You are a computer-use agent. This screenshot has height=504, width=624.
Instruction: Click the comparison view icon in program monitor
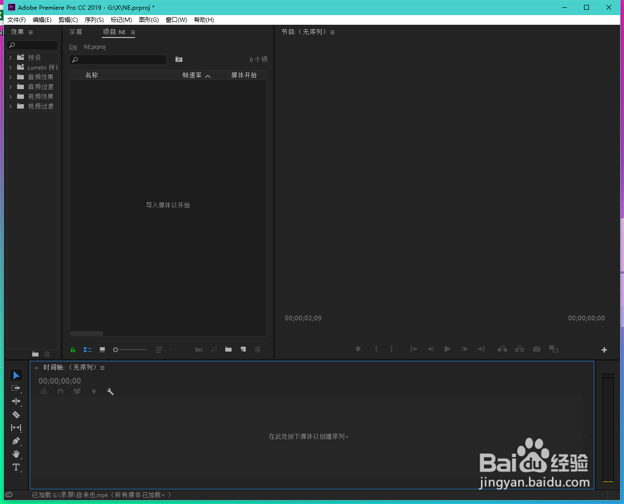pos(553,349)
